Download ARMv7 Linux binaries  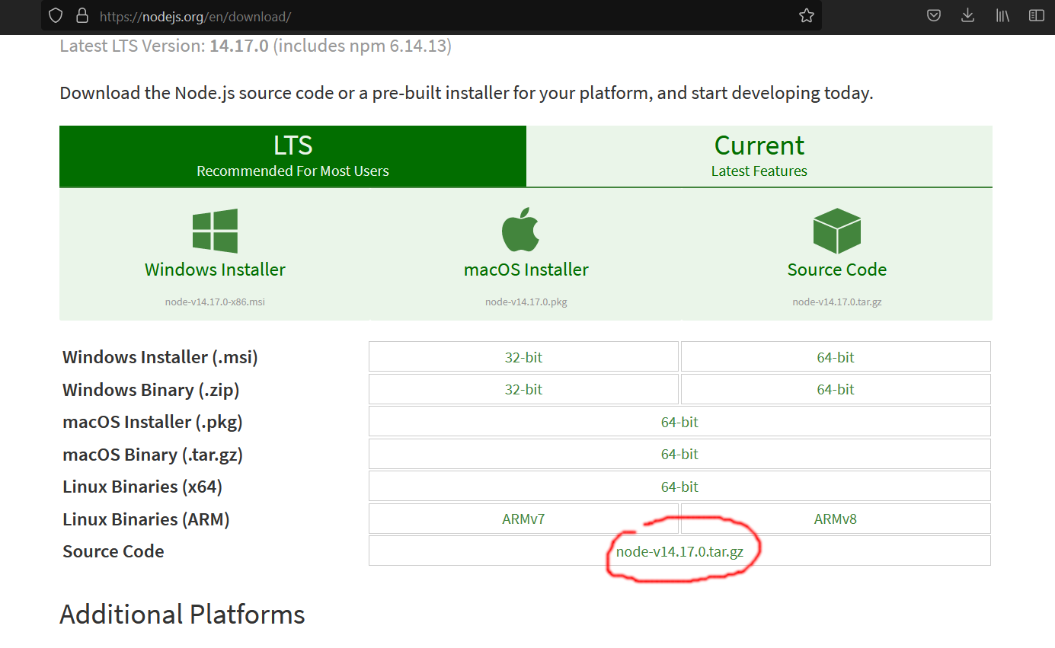(523, 519)
